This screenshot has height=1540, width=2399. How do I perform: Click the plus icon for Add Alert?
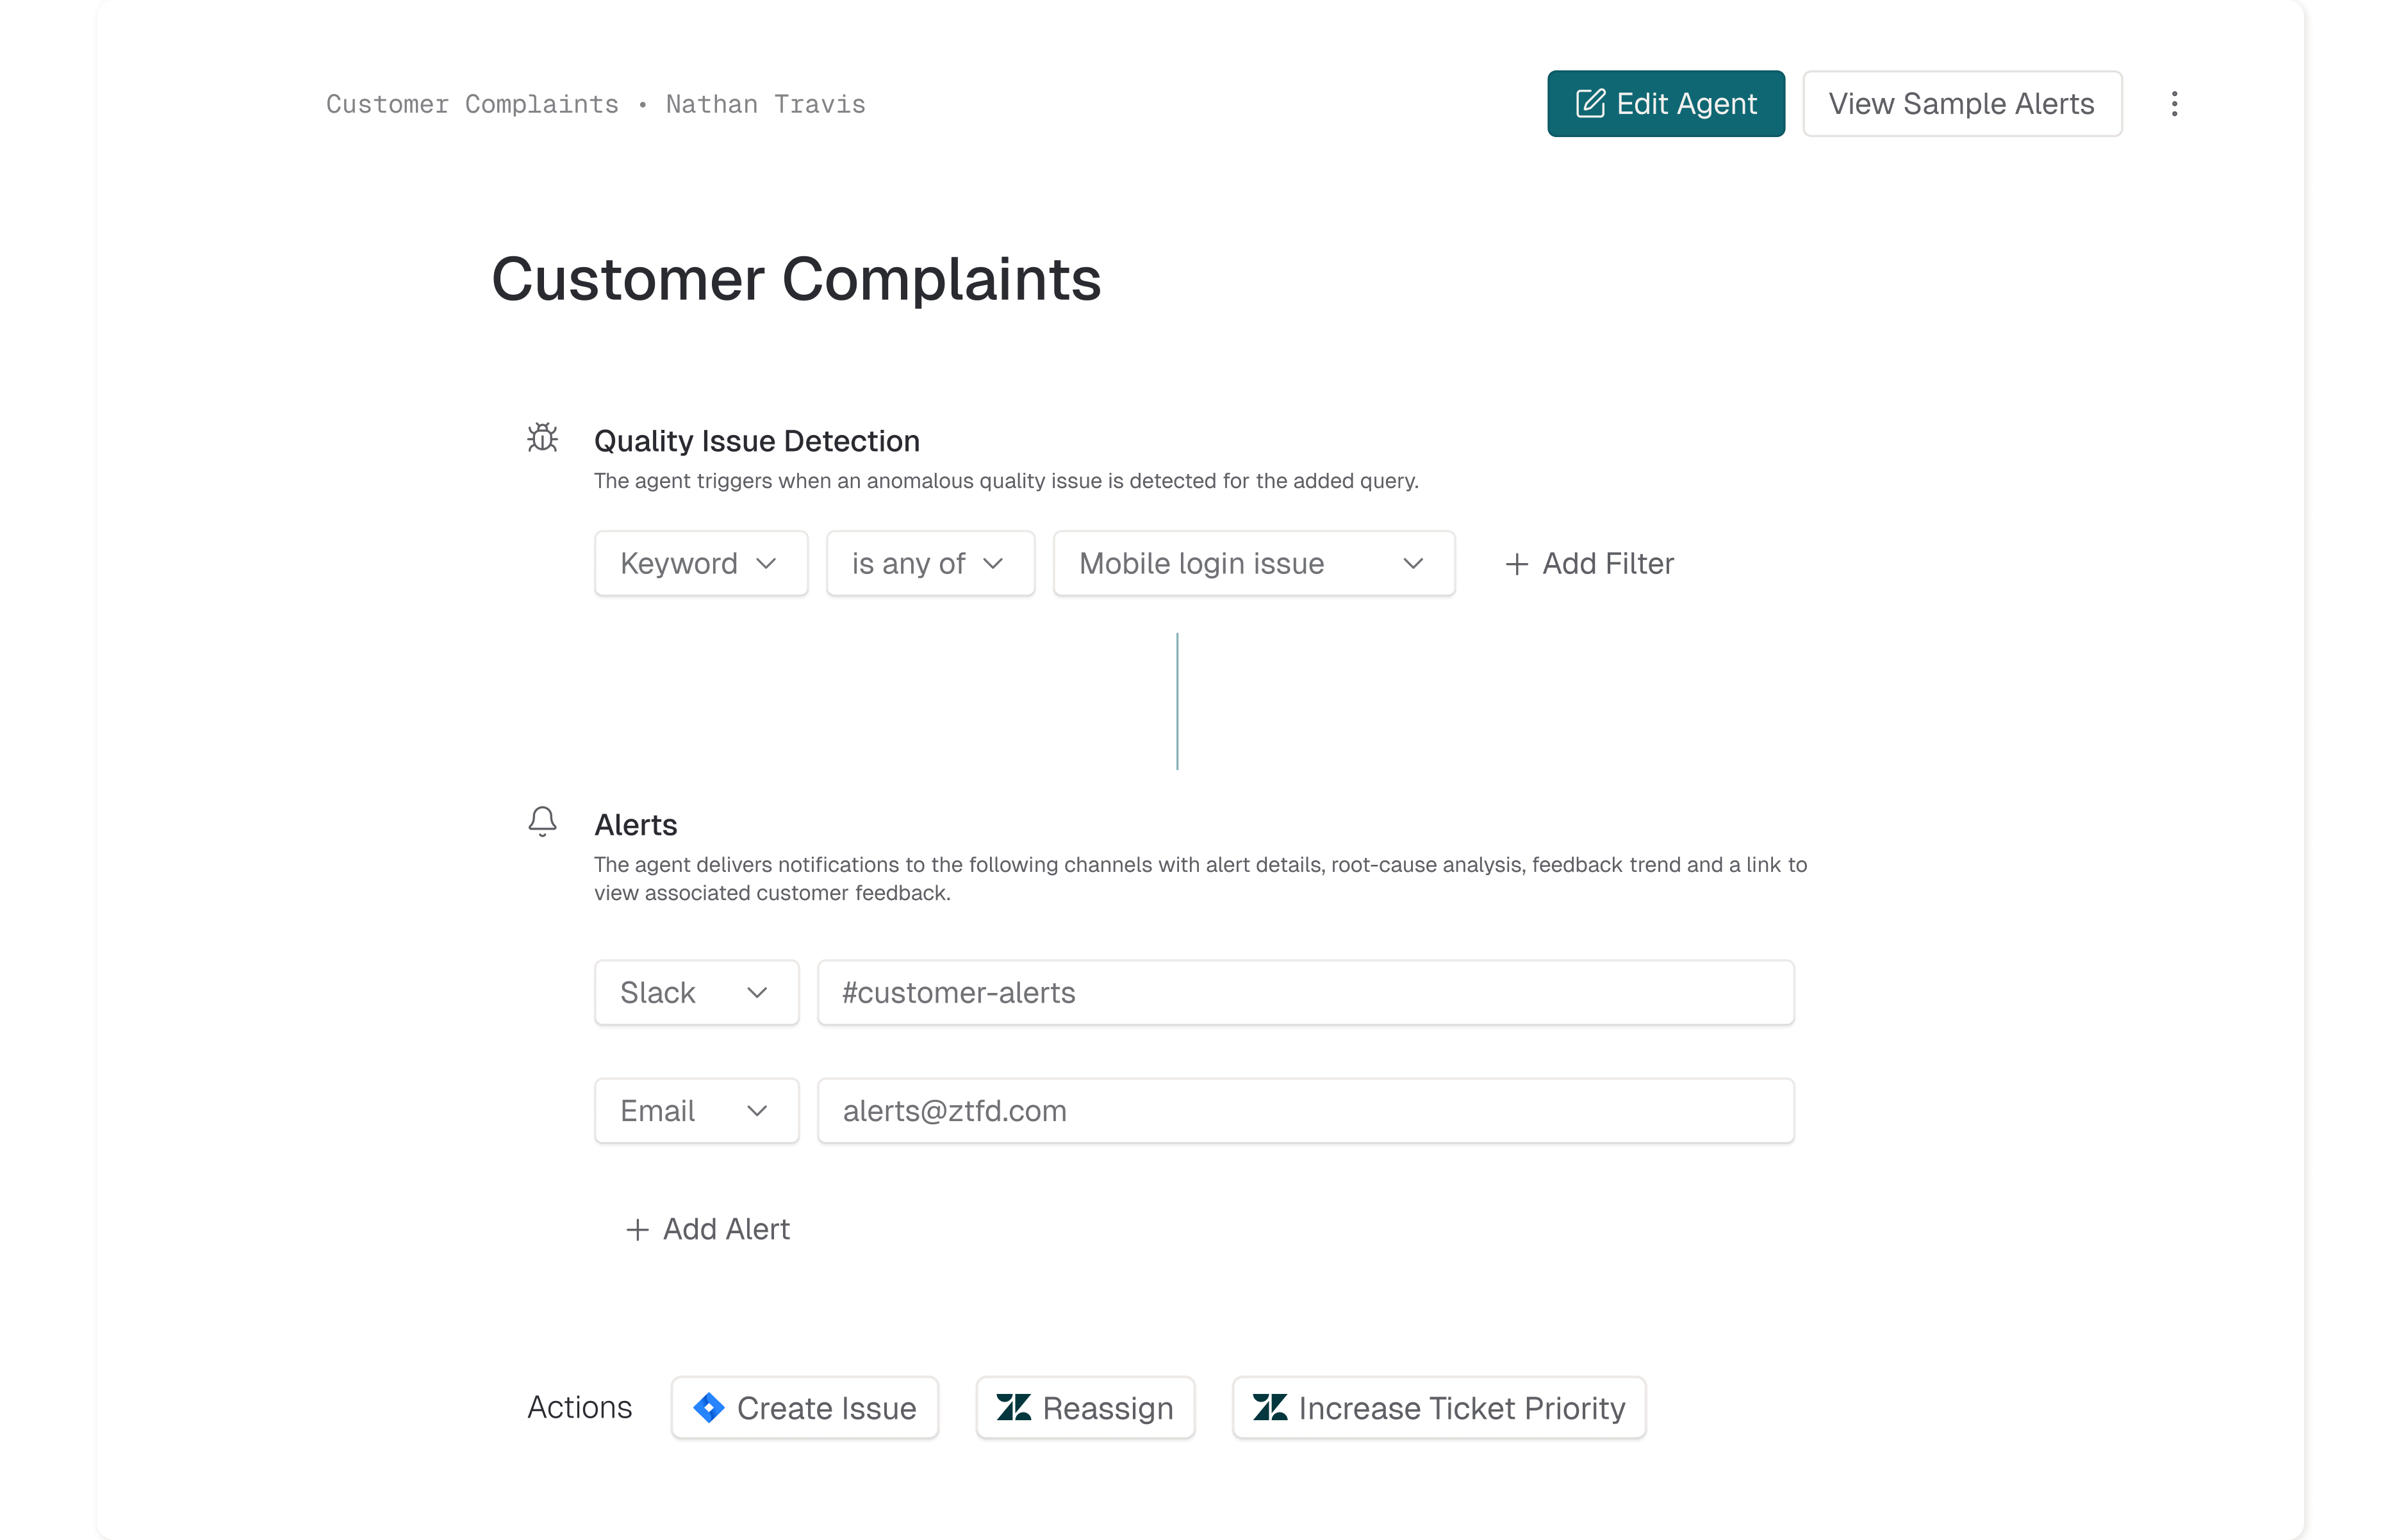click(637, 1230)
